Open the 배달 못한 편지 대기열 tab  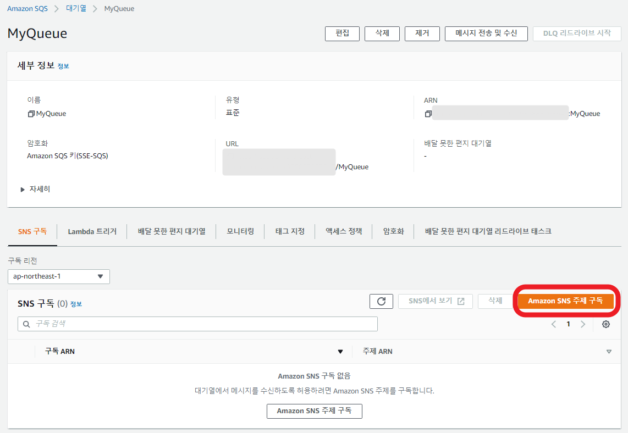pos(172,232)
